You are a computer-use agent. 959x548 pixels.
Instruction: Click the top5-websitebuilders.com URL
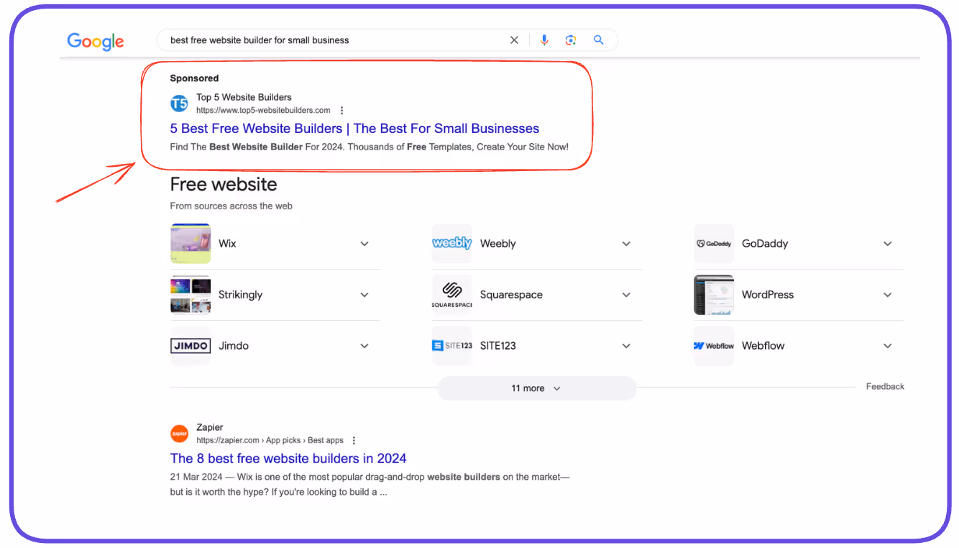pyautogui.click(x=263, y=111)
